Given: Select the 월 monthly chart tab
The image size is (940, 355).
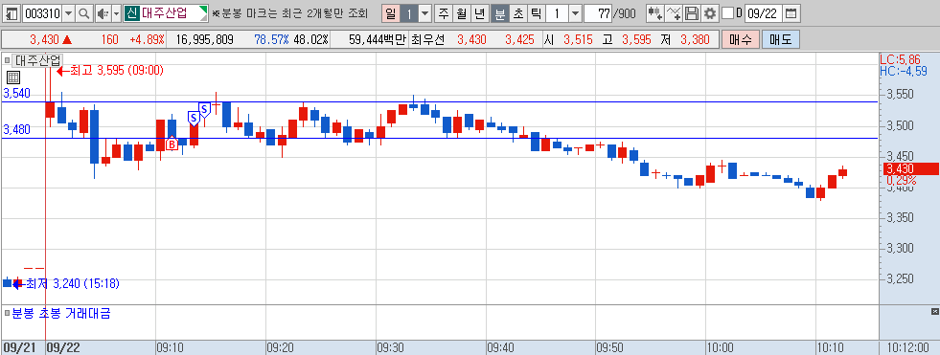Looking at the screenshot, I should 462,13.
